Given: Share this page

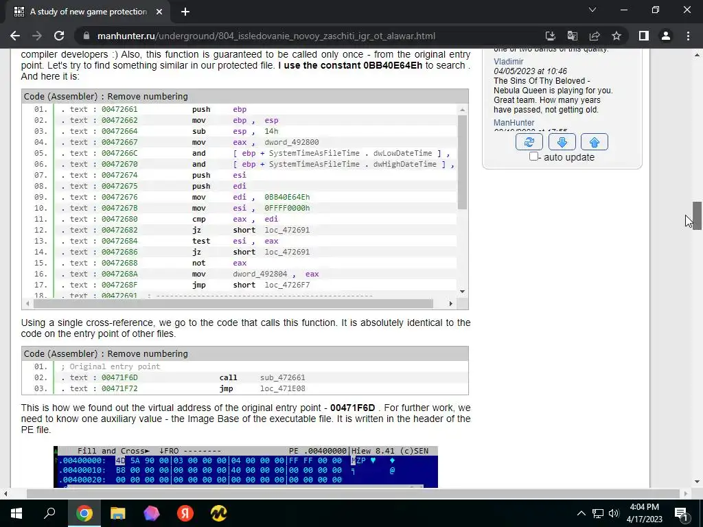Looking at the screenshot, I should 595,36.
